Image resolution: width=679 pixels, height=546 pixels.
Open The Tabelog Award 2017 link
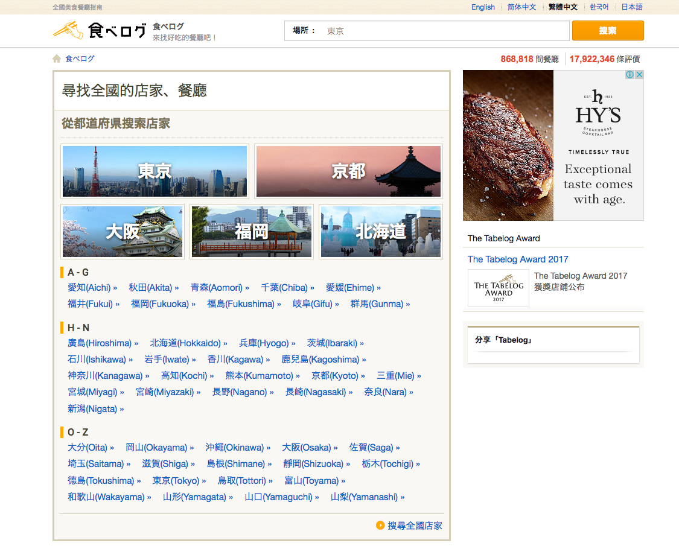(x=518, y=259)
